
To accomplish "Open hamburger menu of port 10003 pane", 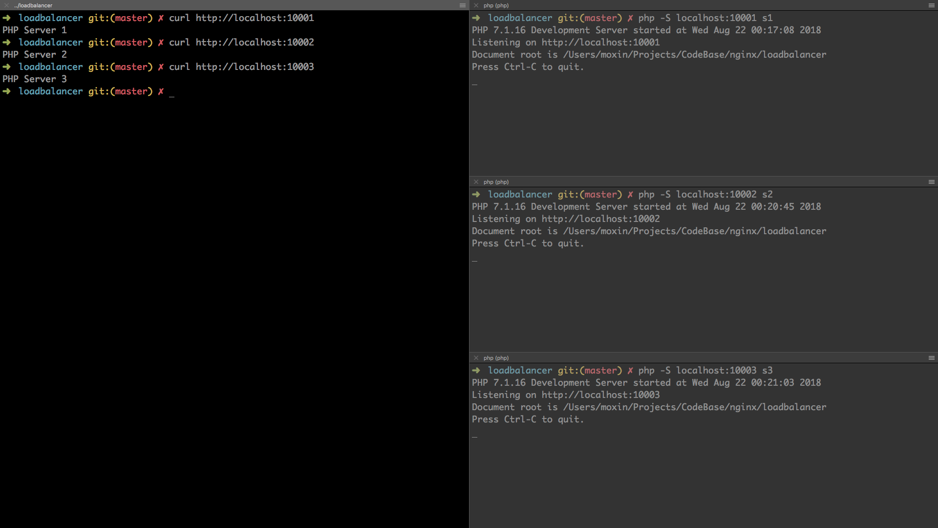I will point(931,358).
